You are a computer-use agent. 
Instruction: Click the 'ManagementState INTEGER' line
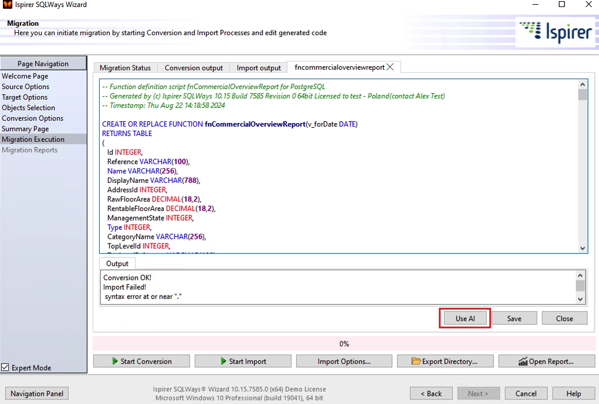click(150, 218)
